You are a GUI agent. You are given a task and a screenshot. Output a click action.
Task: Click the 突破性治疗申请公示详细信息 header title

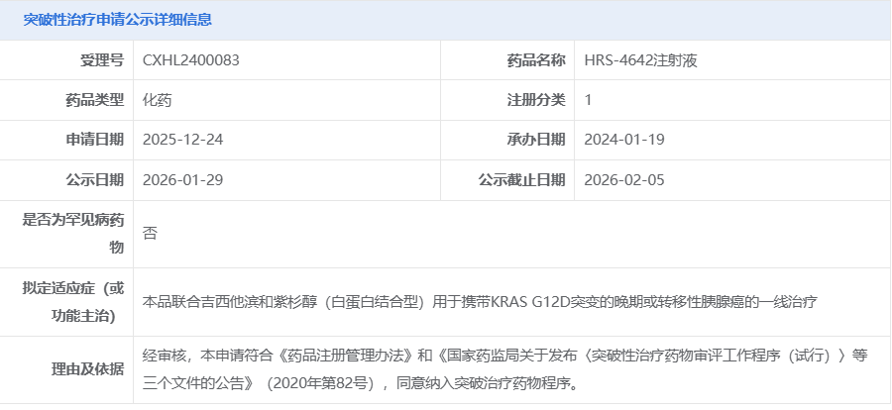(117, 20)
